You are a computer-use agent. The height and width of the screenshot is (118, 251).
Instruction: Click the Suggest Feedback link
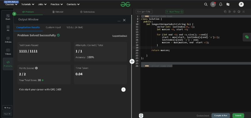(x=120, y=36)
